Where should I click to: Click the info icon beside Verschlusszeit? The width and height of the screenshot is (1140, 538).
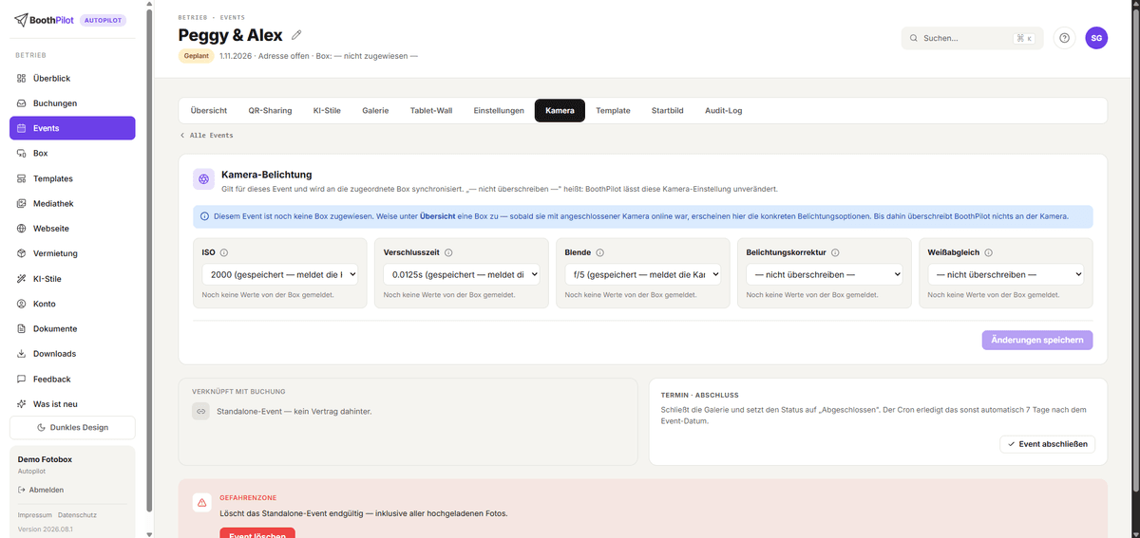(448, 253)
